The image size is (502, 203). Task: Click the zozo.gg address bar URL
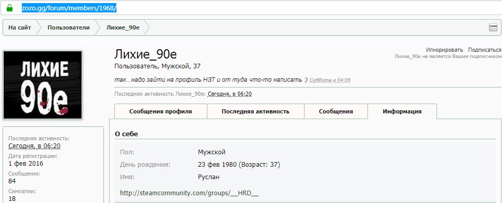[69, 8]
